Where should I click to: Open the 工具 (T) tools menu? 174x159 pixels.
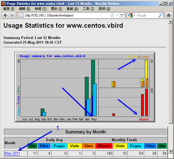coord(88,9)
